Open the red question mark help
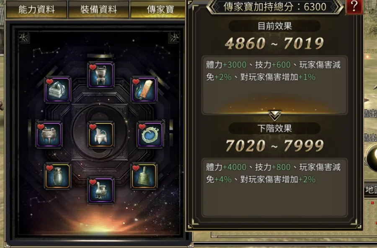The height and width of the screenshot is (248, 377). coord(354,7)
